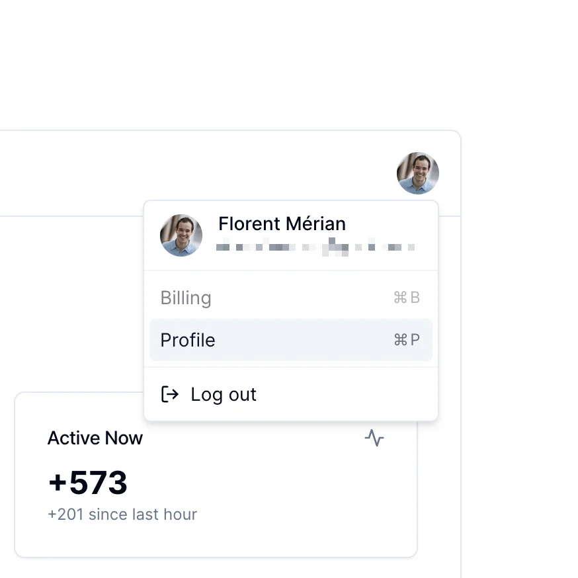Click the name Florent Mérian
Screen dimensions: 578x578
pyautogui.click(x=281, y=224)
